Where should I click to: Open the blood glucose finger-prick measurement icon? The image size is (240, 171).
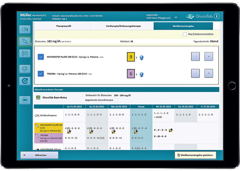click(25, 29)
